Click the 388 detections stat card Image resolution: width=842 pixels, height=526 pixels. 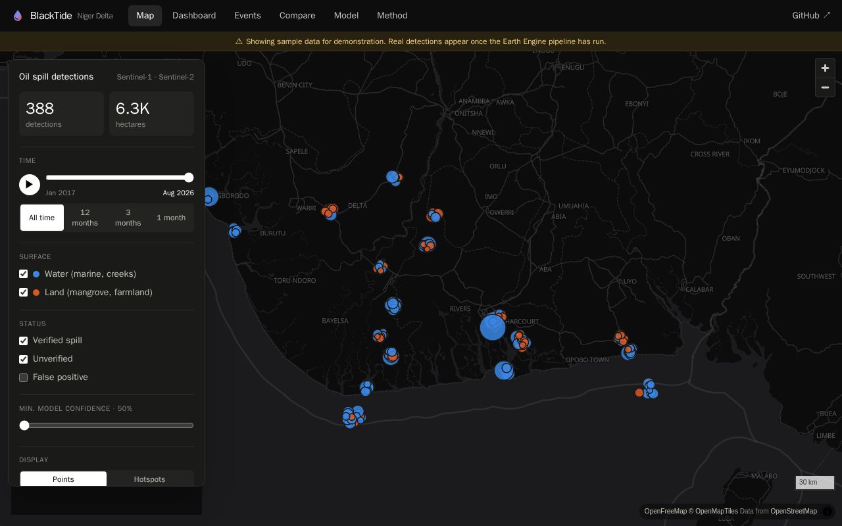[x=61, y=114]
